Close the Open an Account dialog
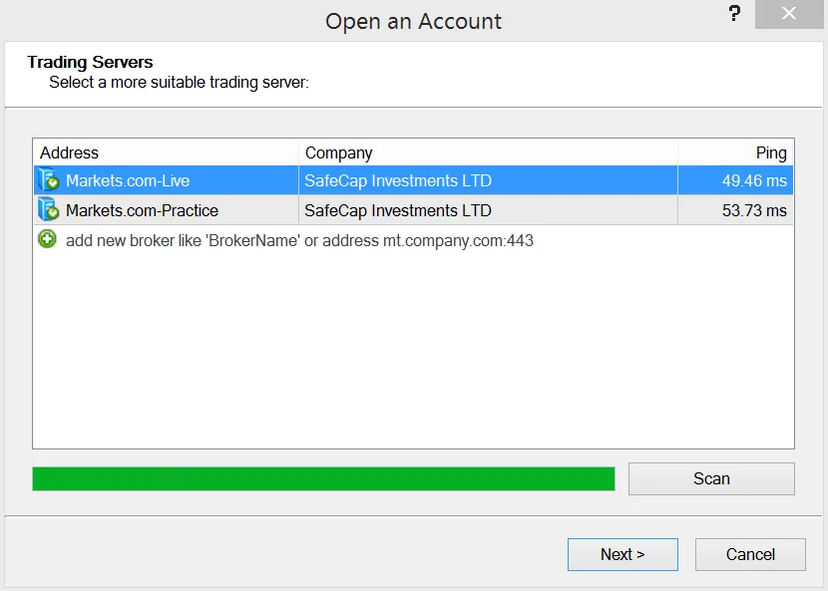 point(789,14)
